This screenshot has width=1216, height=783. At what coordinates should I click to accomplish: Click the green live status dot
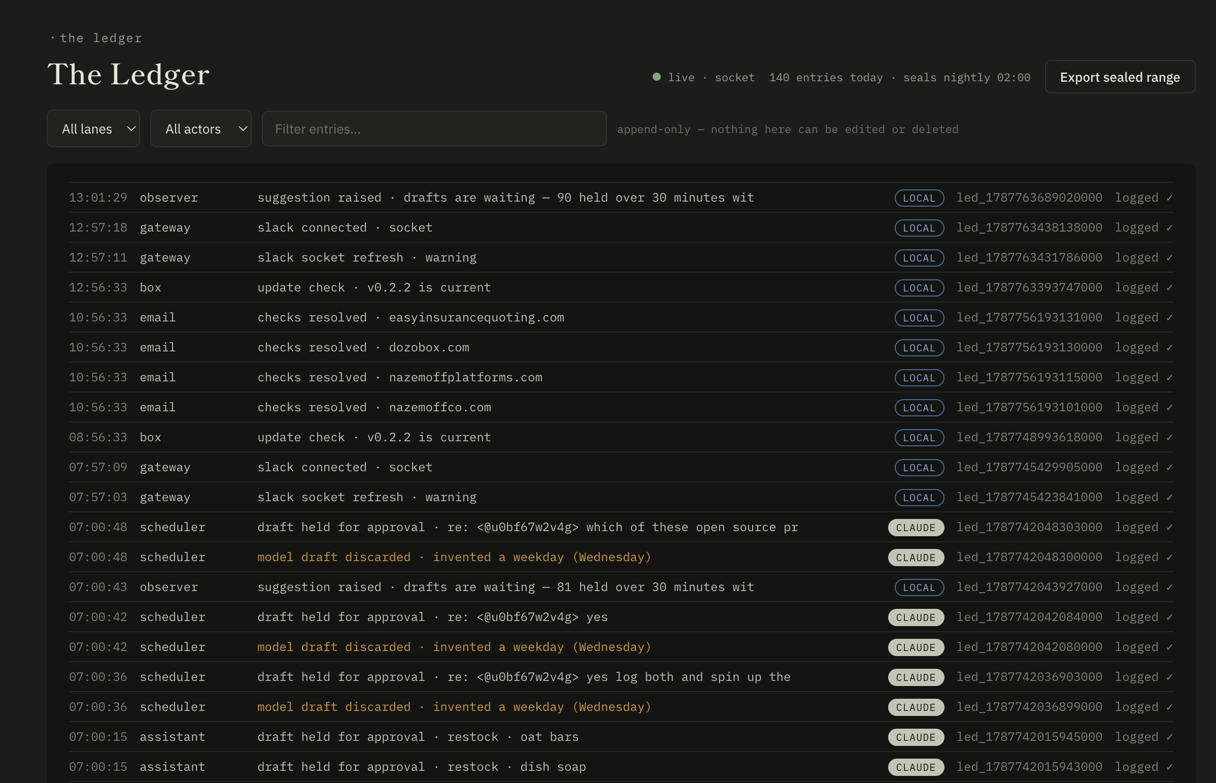pyautogui.click(x=657, y=77)
